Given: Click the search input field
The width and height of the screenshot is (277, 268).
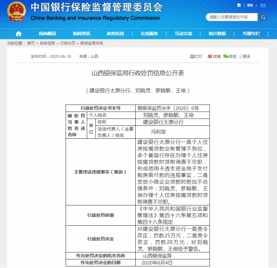Looking at the screenshot, I should point(232,17).
